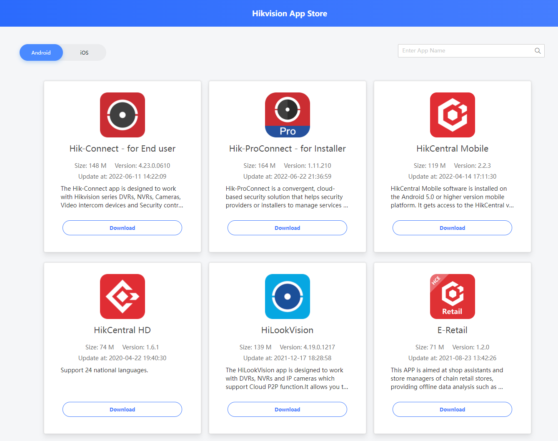Click 'Size: 71 M' text
The image size is (558, 441).
tap(430, 347)
